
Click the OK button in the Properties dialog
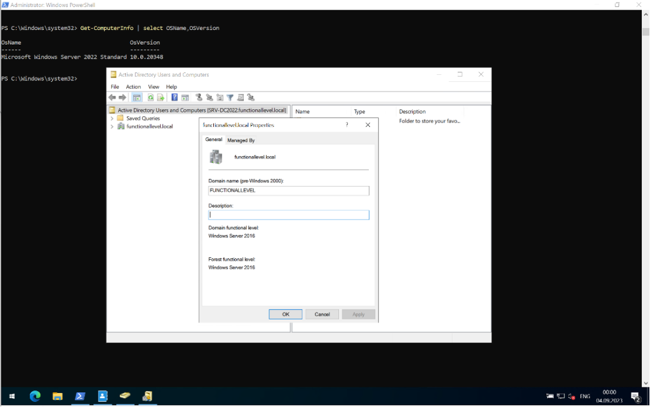(285, 314)
